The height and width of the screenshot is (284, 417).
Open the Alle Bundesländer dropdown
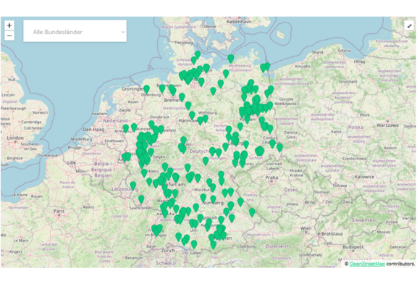[x=75, y=31]
